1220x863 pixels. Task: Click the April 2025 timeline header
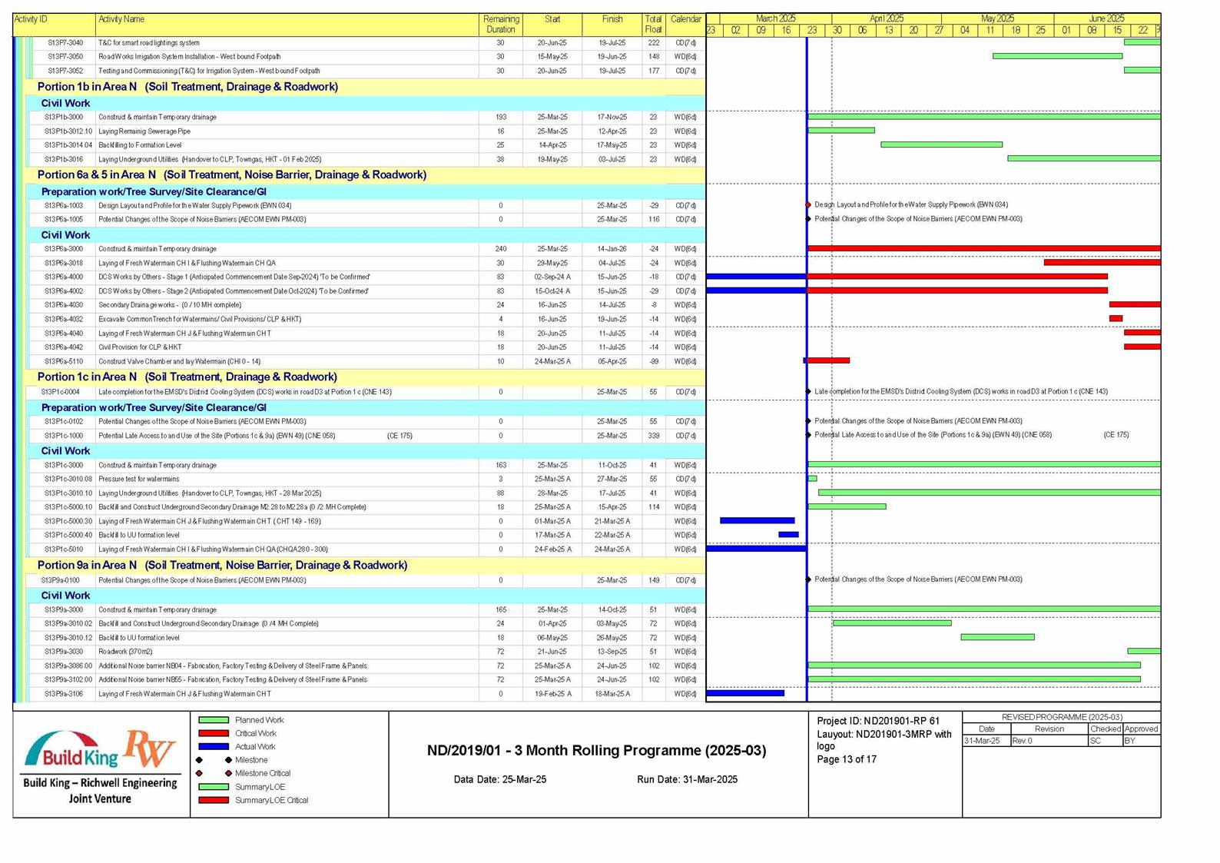[886, 18]
